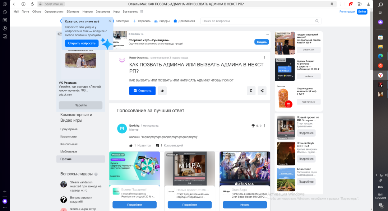Image resolution: width=388 pixels, height=211 pixels.
Task: Open the Yandex home icon beside reload
Action: (x=23, y=4)
